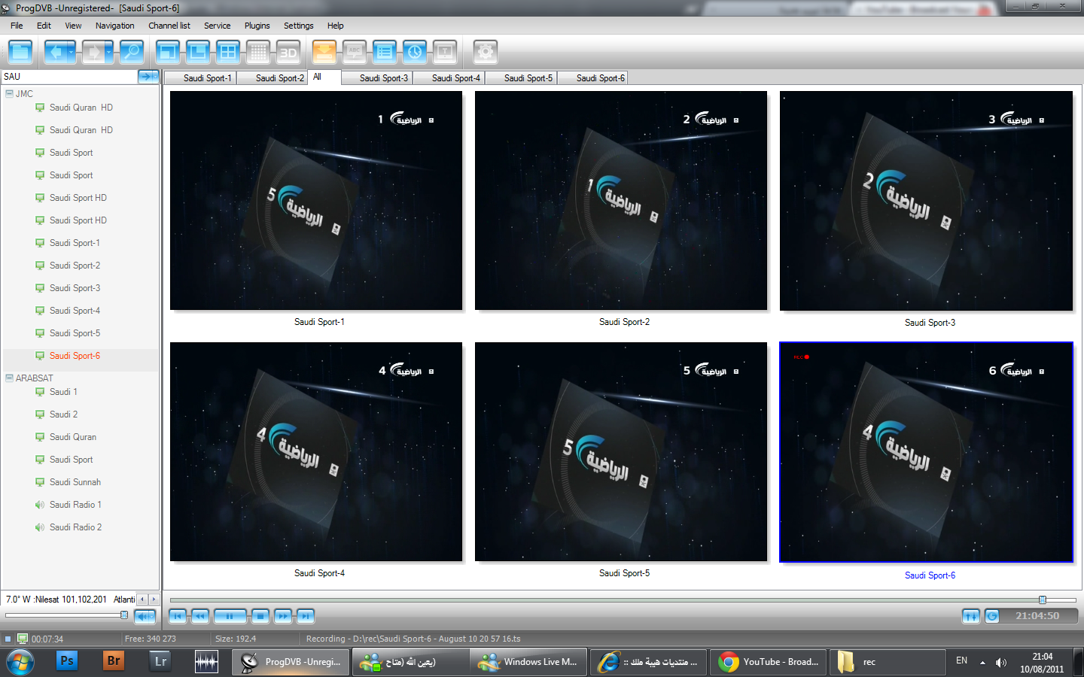Viewport: 1084px width, 677px height.
Task: Select the four-pane mosaic layout icon
Action: click(x=227, y=52)
